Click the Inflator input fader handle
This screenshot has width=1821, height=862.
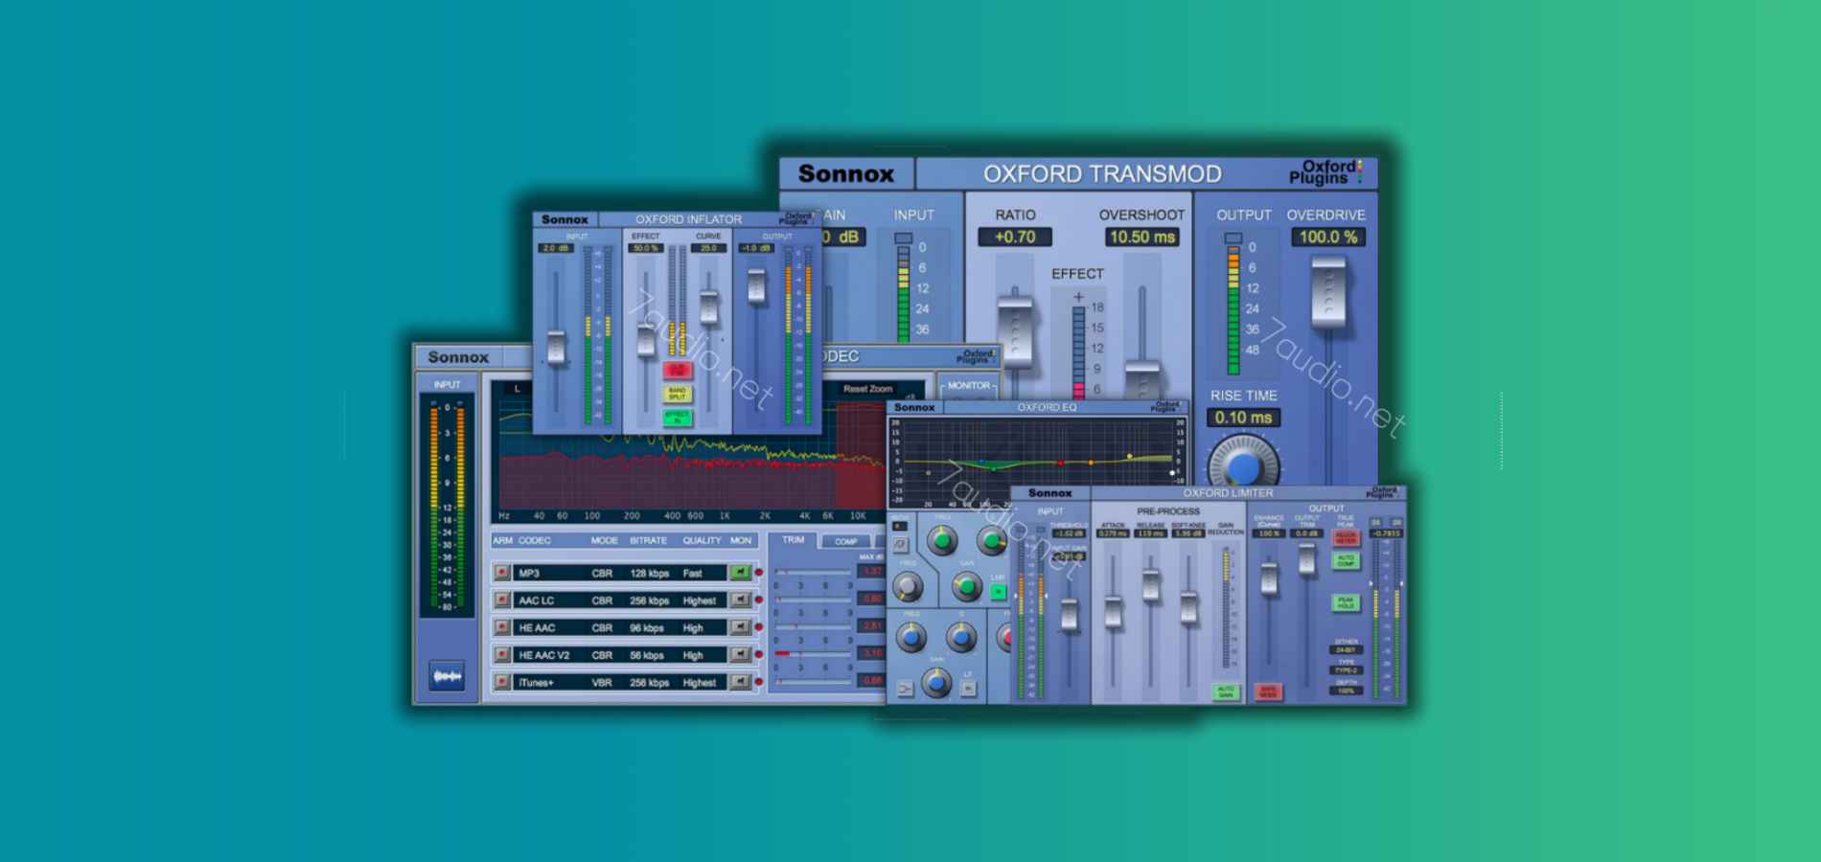point(556,347)
